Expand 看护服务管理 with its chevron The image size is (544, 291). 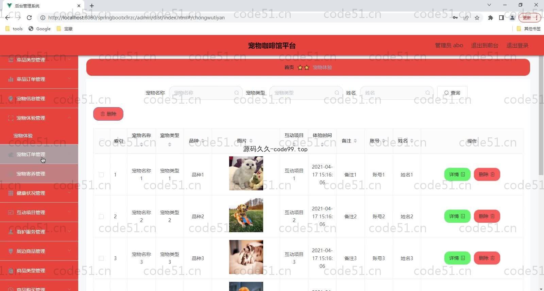(x=69, y=232)
